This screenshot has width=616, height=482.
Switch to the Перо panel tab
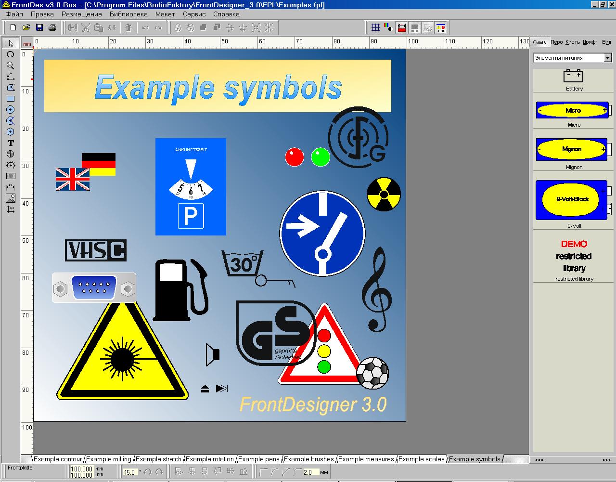(x=557, y=42)
